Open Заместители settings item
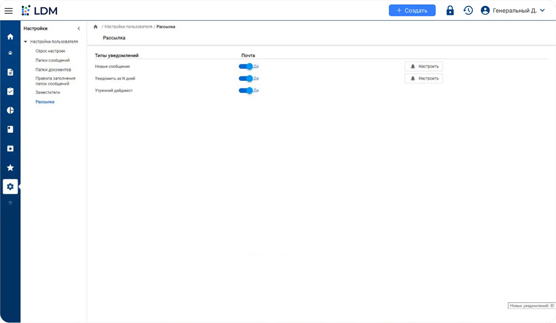This screenshot has width=556, height=323. tap(48, 92)
